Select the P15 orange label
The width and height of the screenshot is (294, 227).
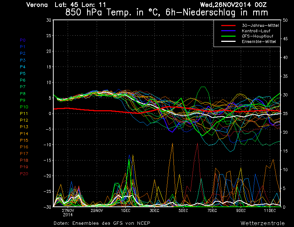24,140
